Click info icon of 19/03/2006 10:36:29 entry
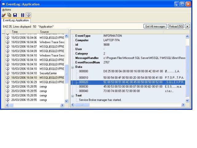Image resolution: width=197 pixels, height=148 pixels. point(7,82)
